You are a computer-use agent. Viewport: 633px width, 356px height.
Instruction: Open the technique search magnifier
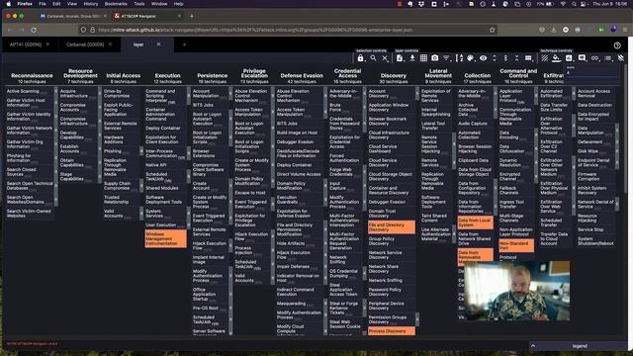click(374, 58)
